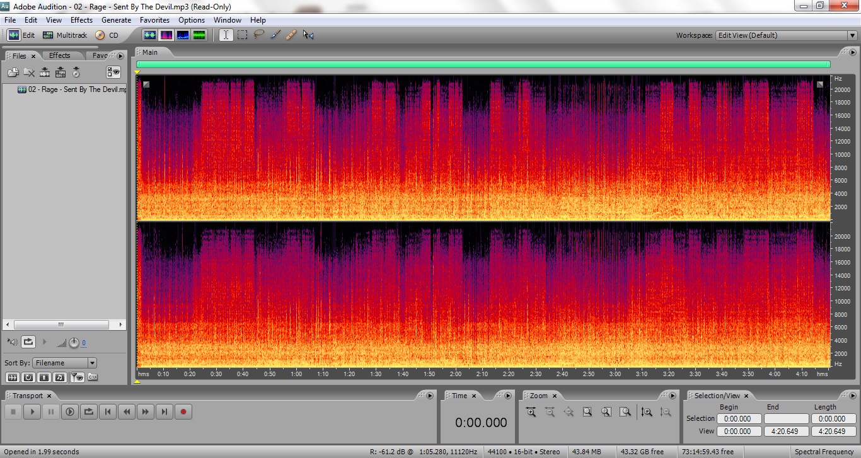This screenshot has height=458, width=861.
Task: Open the Sort By Filename dropdown
Action: click(x=64, y=363)
